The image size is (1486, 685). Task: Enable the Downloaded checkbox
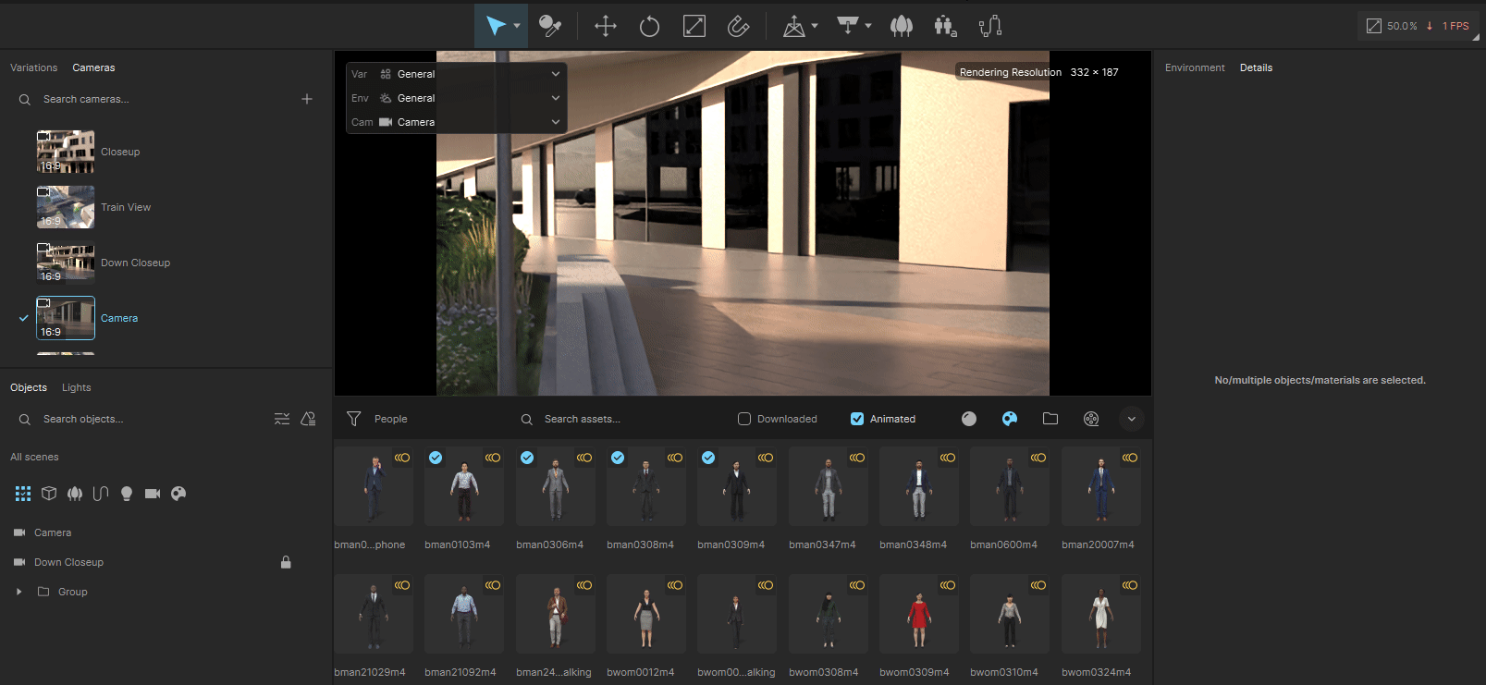point(744,419)
